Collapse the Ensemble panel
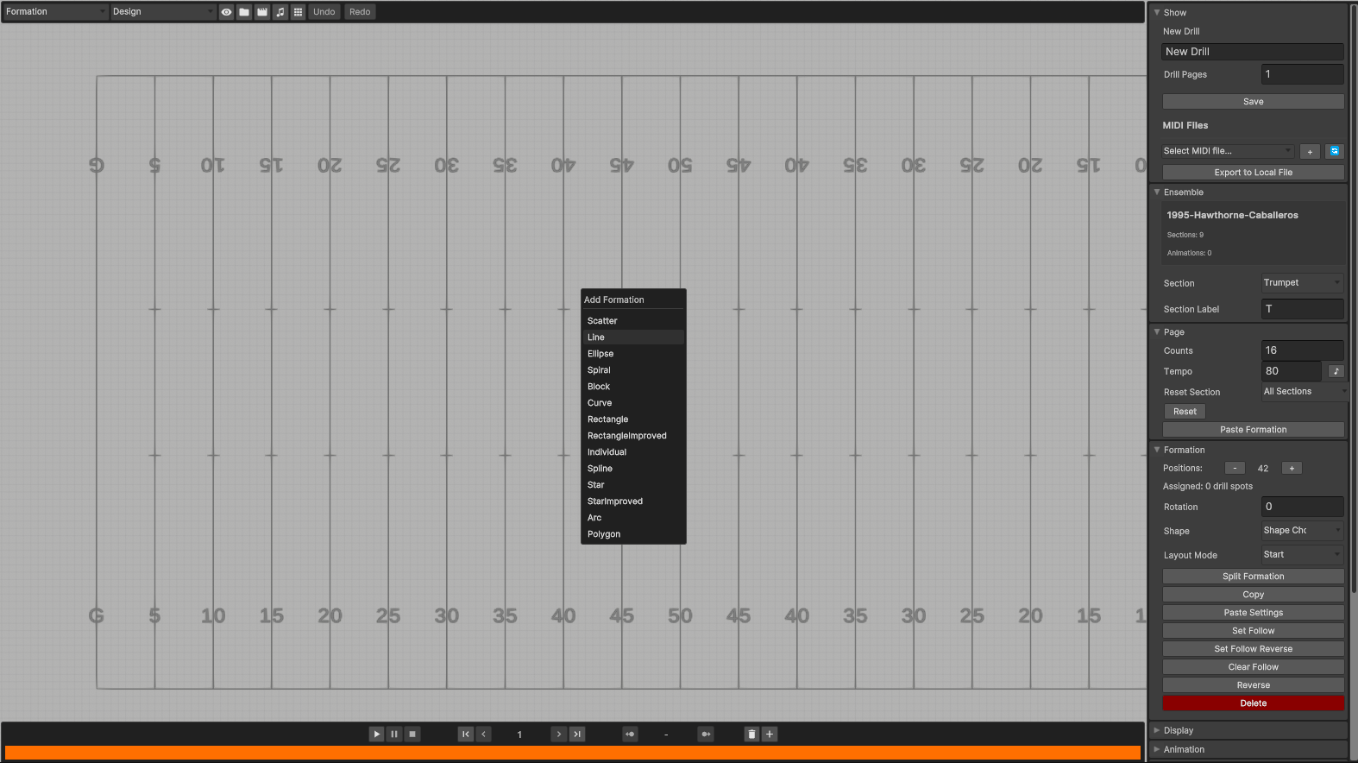The height and width of the screenshot is (763, 1358). pos(1183,192)
